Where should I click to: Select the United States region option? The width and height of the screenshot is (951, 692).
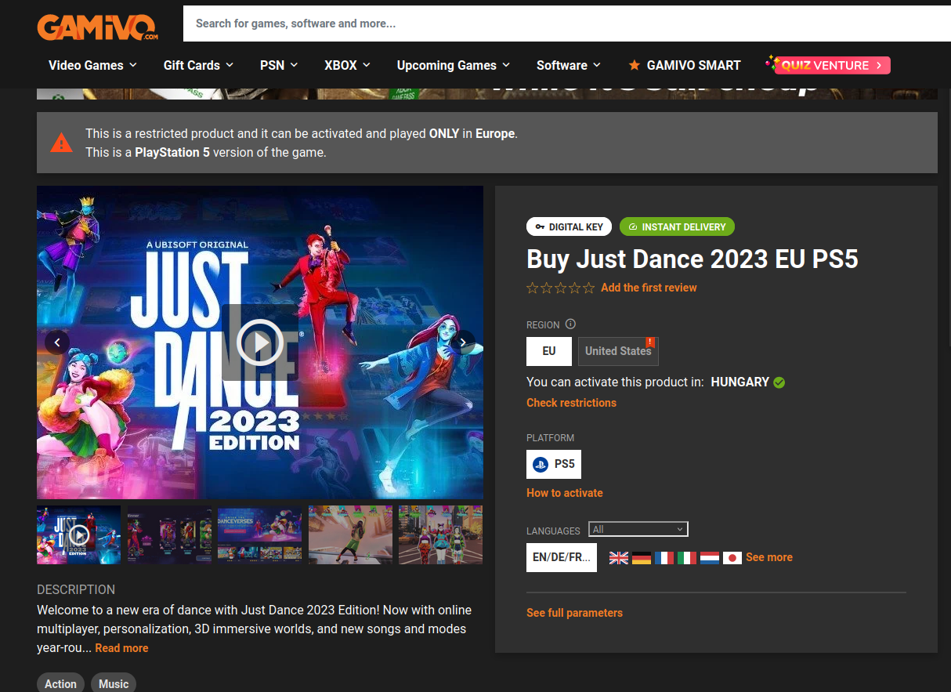(x=618, y=351)
